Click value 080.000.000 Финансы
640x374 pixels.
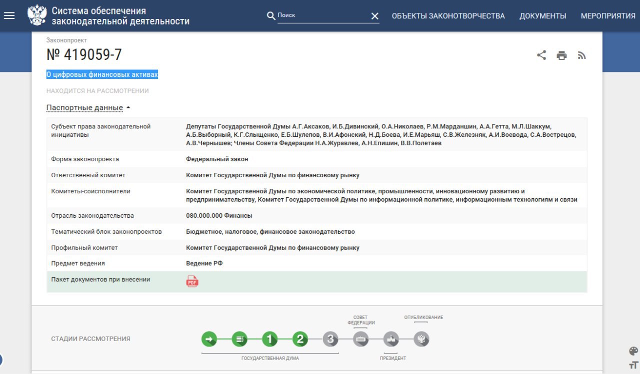click(219, 216)
